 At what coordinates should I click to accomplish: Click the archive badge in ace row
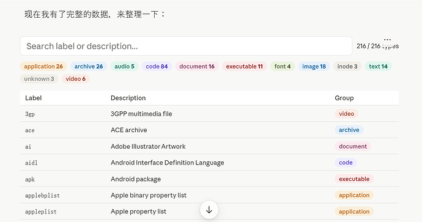click(x=349, y=130)
